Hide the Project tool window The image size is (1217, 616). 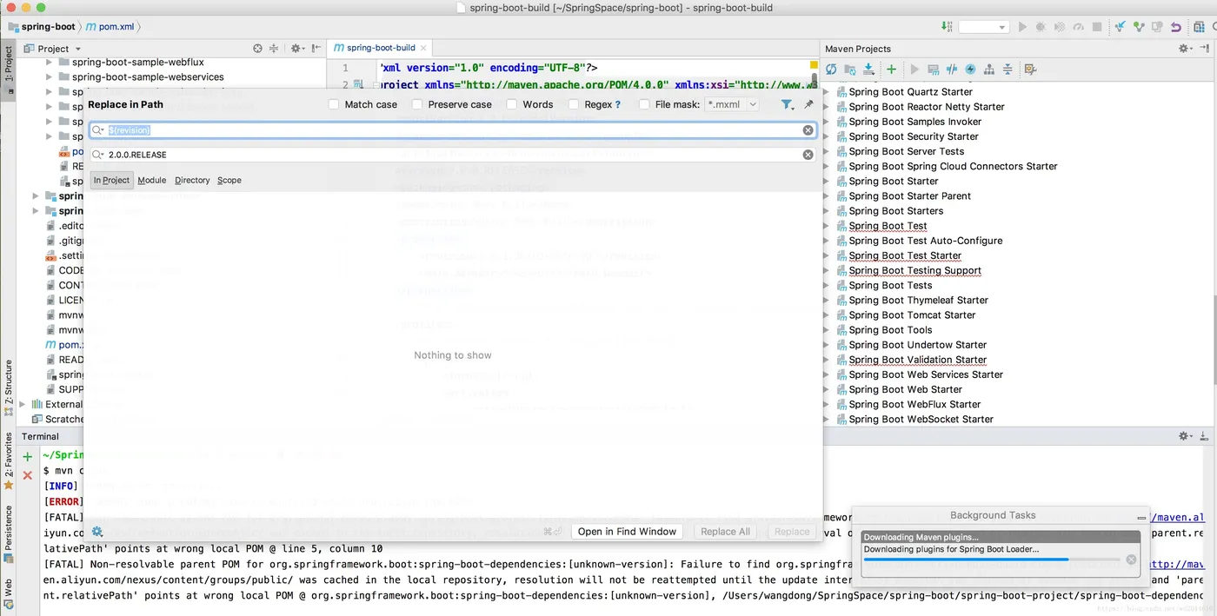[316, 49]
